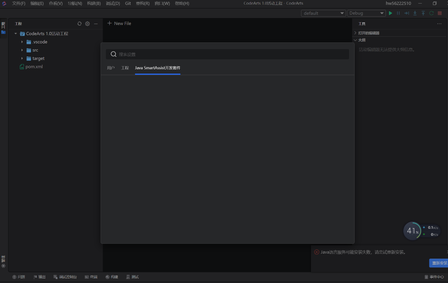The width and height of the screenshot is (448, 283).
Task: Collapse the CodeArts 1.0活动工程 root node
Action: pyautogui.click(x=16, y=34)
